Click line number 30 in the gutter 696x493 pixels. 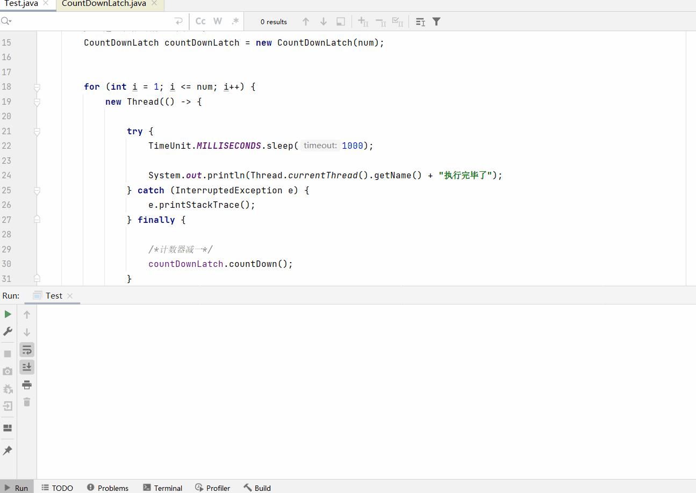point(6,264)
